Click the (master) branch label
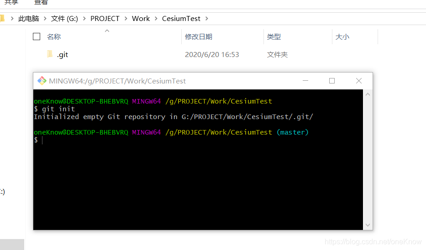The image size is (426, 250). (x=293, y=132)
